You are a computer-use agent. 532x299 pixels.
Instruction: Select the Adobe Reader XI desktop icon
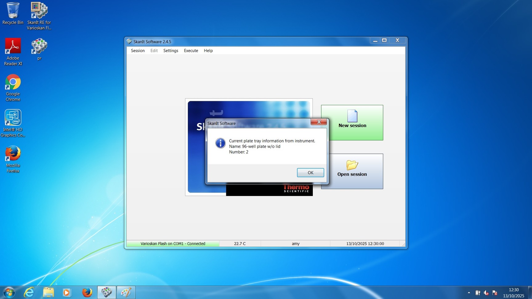click(13, 51)
